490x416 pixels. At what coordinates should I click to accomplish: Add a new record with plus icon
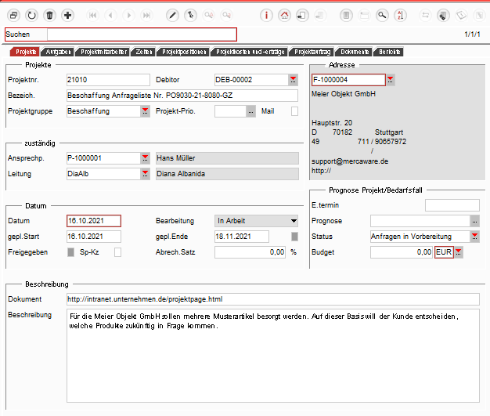68,15
